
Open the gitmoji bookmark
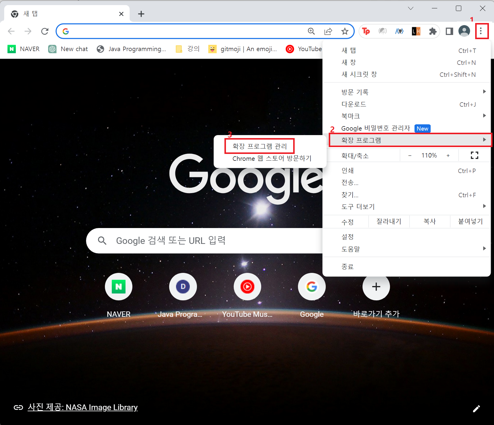click(x=243, y=49)
